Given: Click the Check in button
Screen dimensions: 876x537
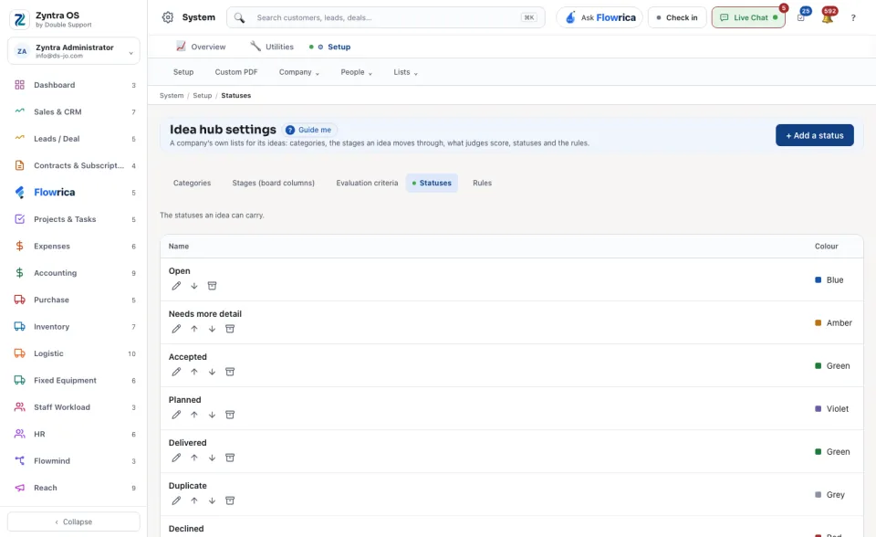Looking at the screenshot, I should point(677,17).
